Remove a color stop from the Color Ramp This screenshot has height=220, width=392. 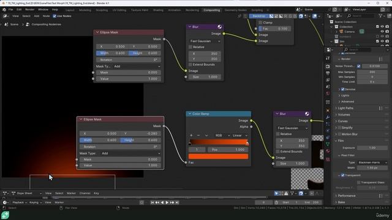coord(198,136)
